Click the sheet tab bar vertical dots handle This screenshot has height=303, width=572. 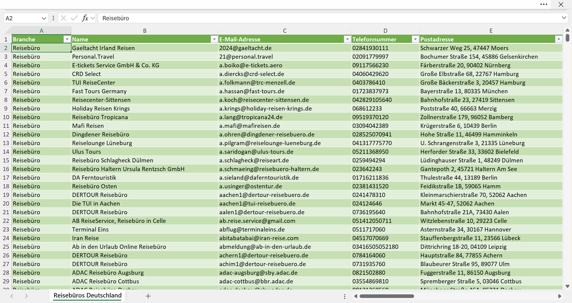click(x=345, y=296)
